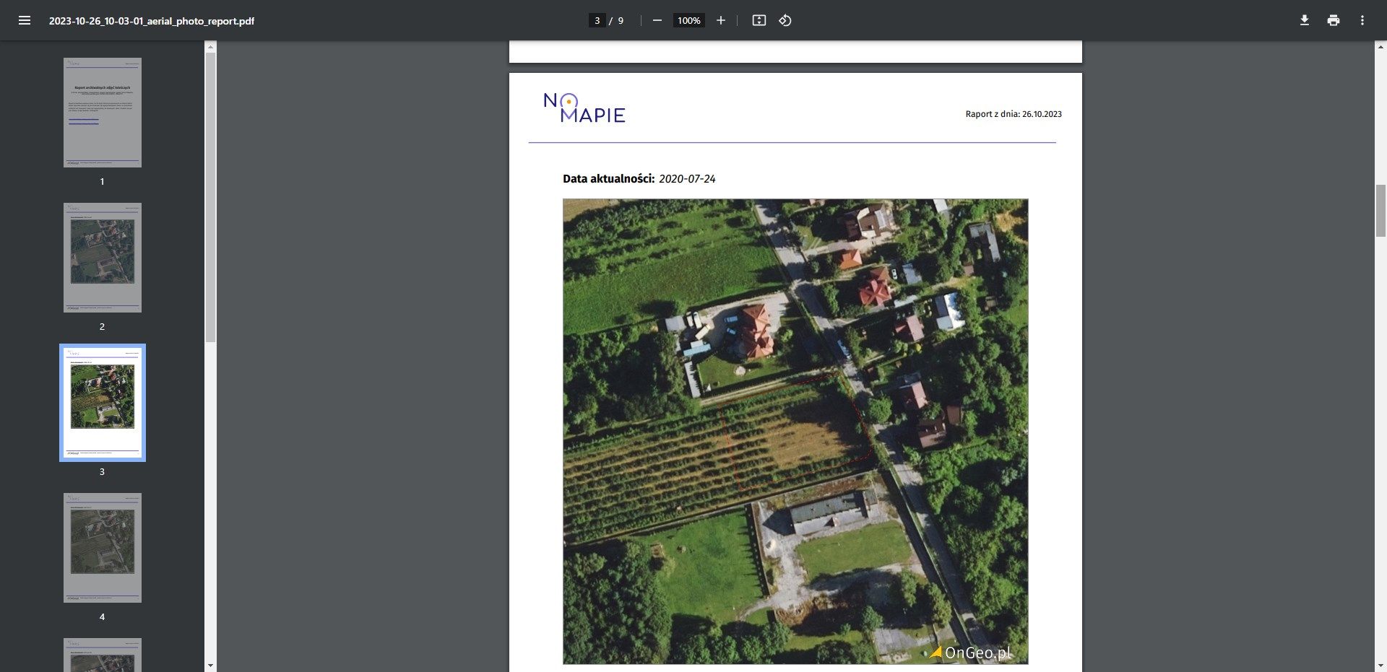
Task: Click the OnGeo.pl watermark on photo
Action: pos(970,653)
